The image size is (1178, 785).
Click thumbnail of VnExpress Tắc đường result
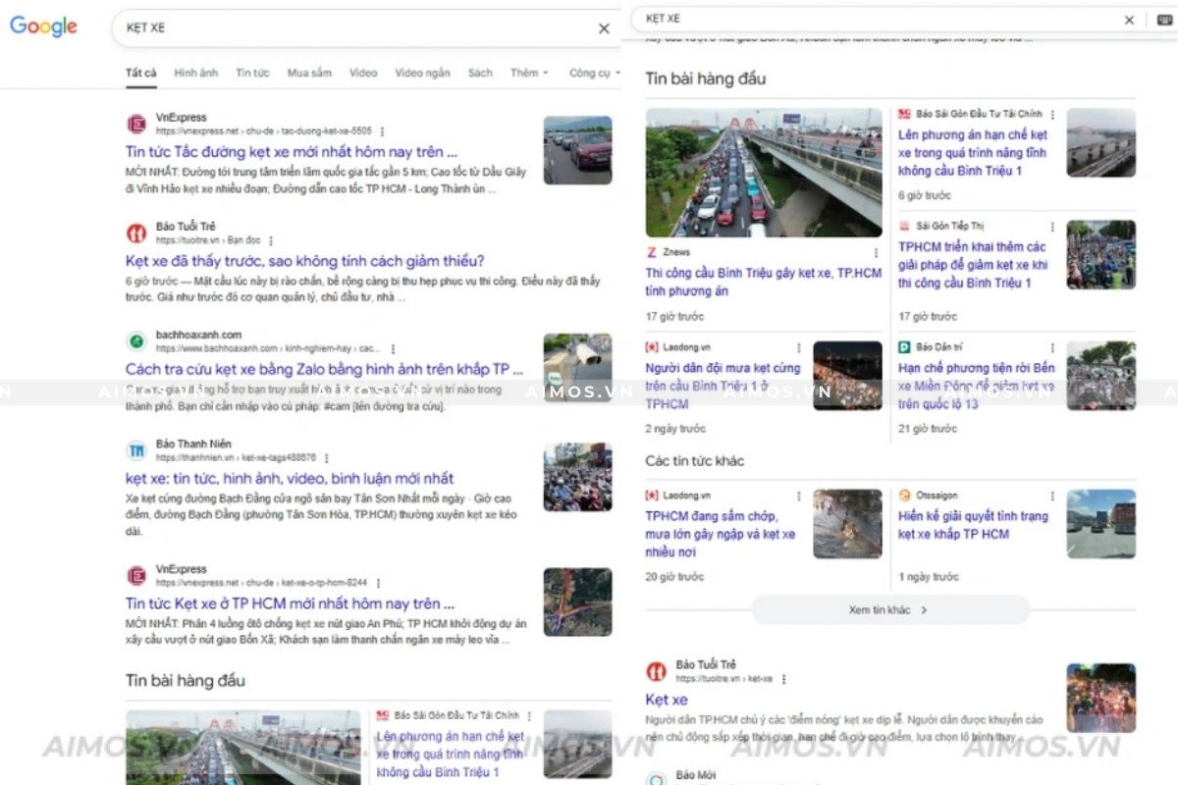click(577, 150)
